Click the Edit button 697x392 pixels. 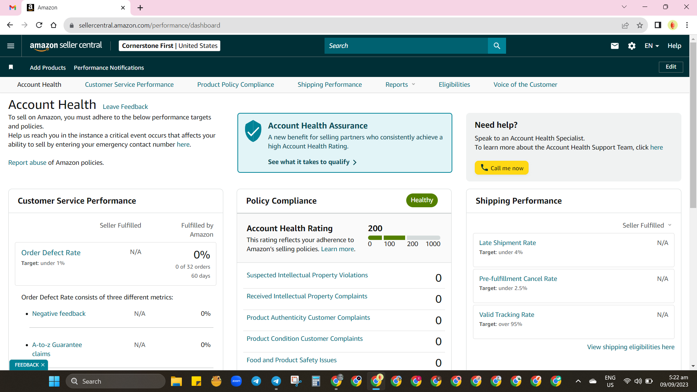tap(671, 67)
